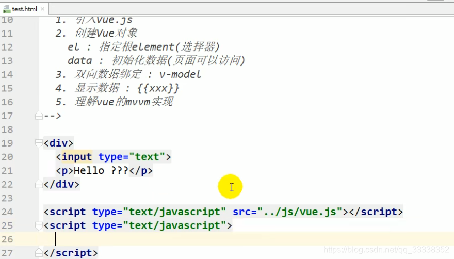Click line number 26 in the gutter

click(7, 239)
